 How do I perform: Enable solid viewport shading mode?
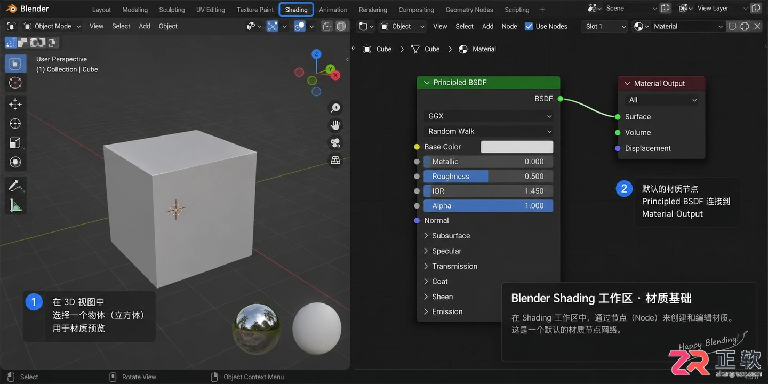[341, 26]
